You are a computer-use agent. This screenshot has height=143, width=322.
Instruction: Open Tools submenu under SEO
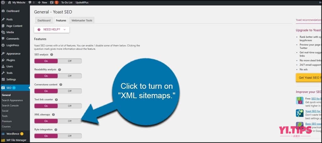5,116
